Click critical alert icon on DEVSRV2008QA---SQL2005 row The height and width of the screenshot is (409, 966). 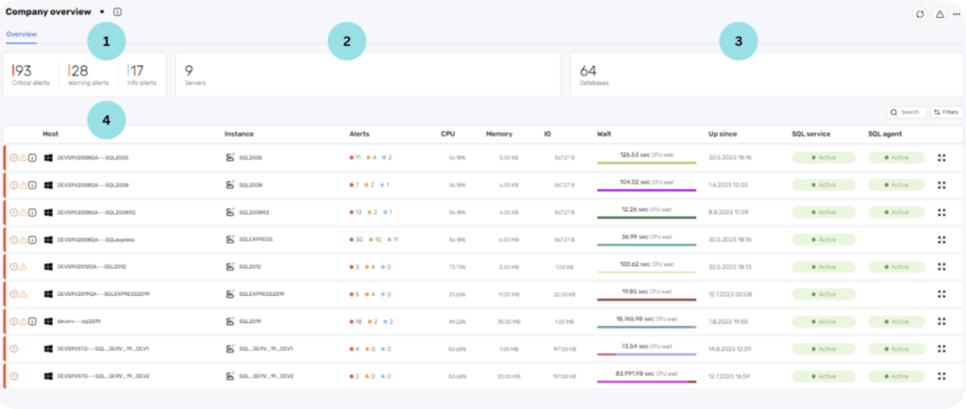pyautogui.click(x=14, y=158)
